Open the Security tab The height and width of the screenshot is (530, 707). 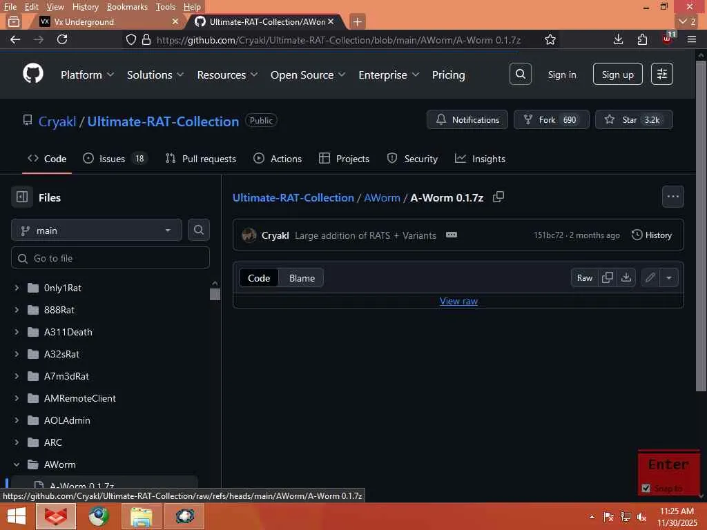412,159
